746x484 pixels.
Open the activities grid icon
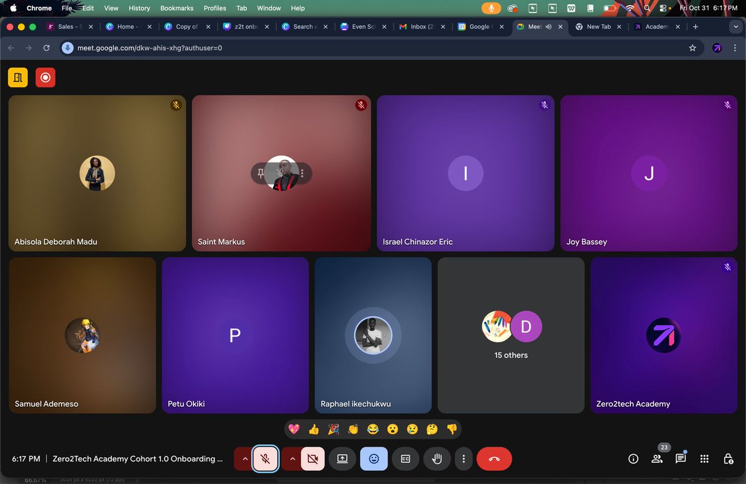point(704,459)
